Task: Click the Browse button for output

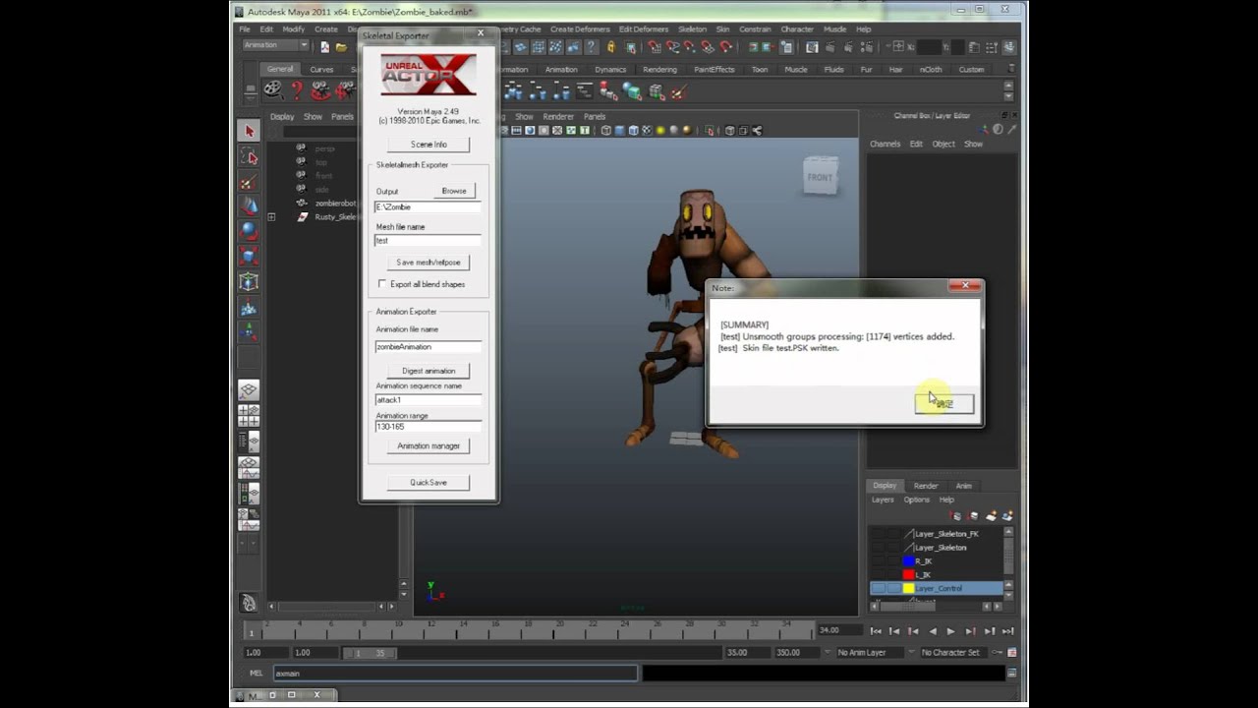Action: 454,191
